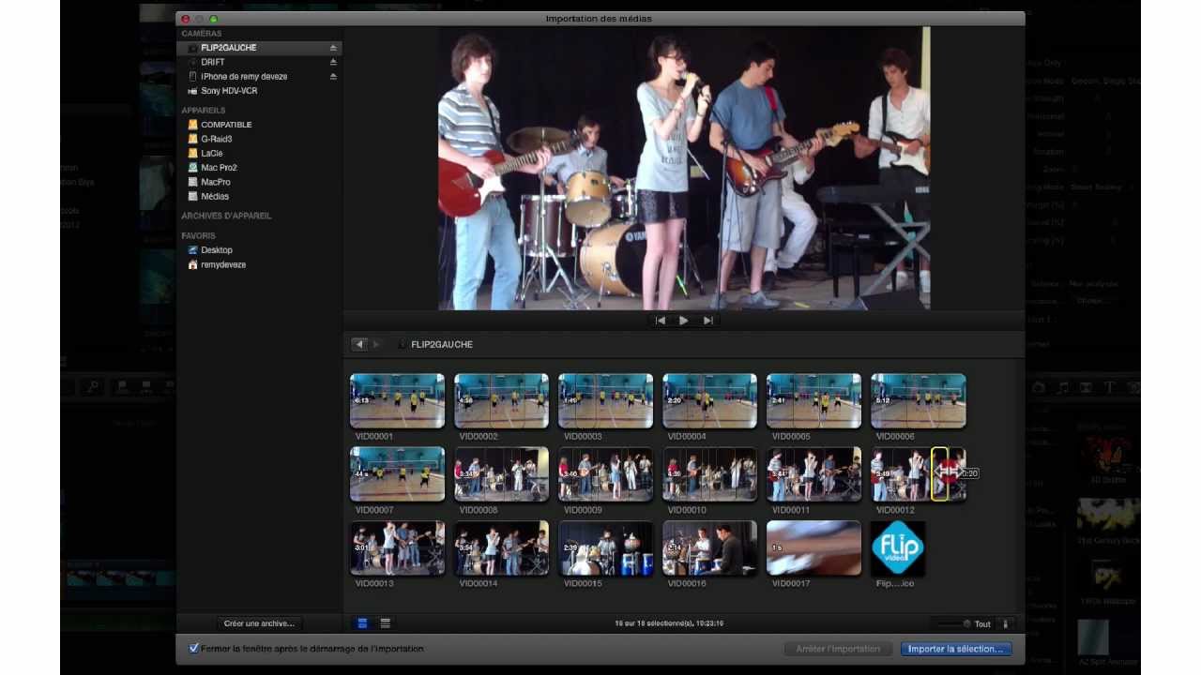Click the video preview in viewer

(x=684, y=168)
